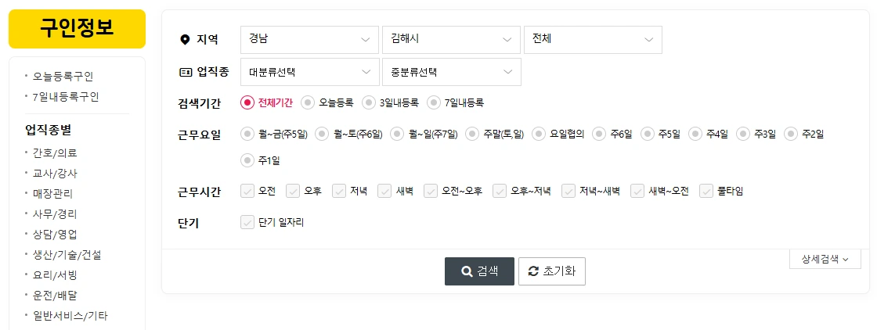
Task: Select the 오늘등록 search period radio
Action: click(308, 102)
